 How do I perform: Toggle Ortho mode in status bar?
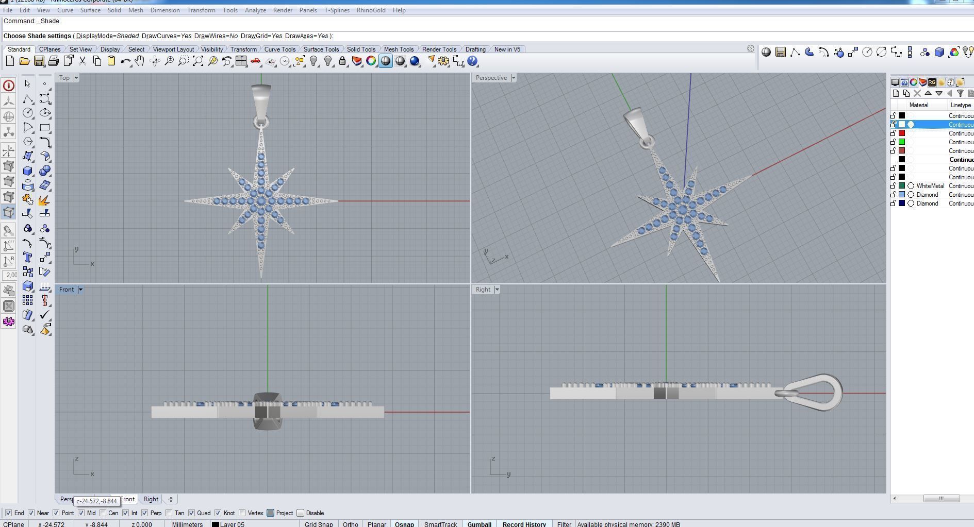click(x=350, y=524)
